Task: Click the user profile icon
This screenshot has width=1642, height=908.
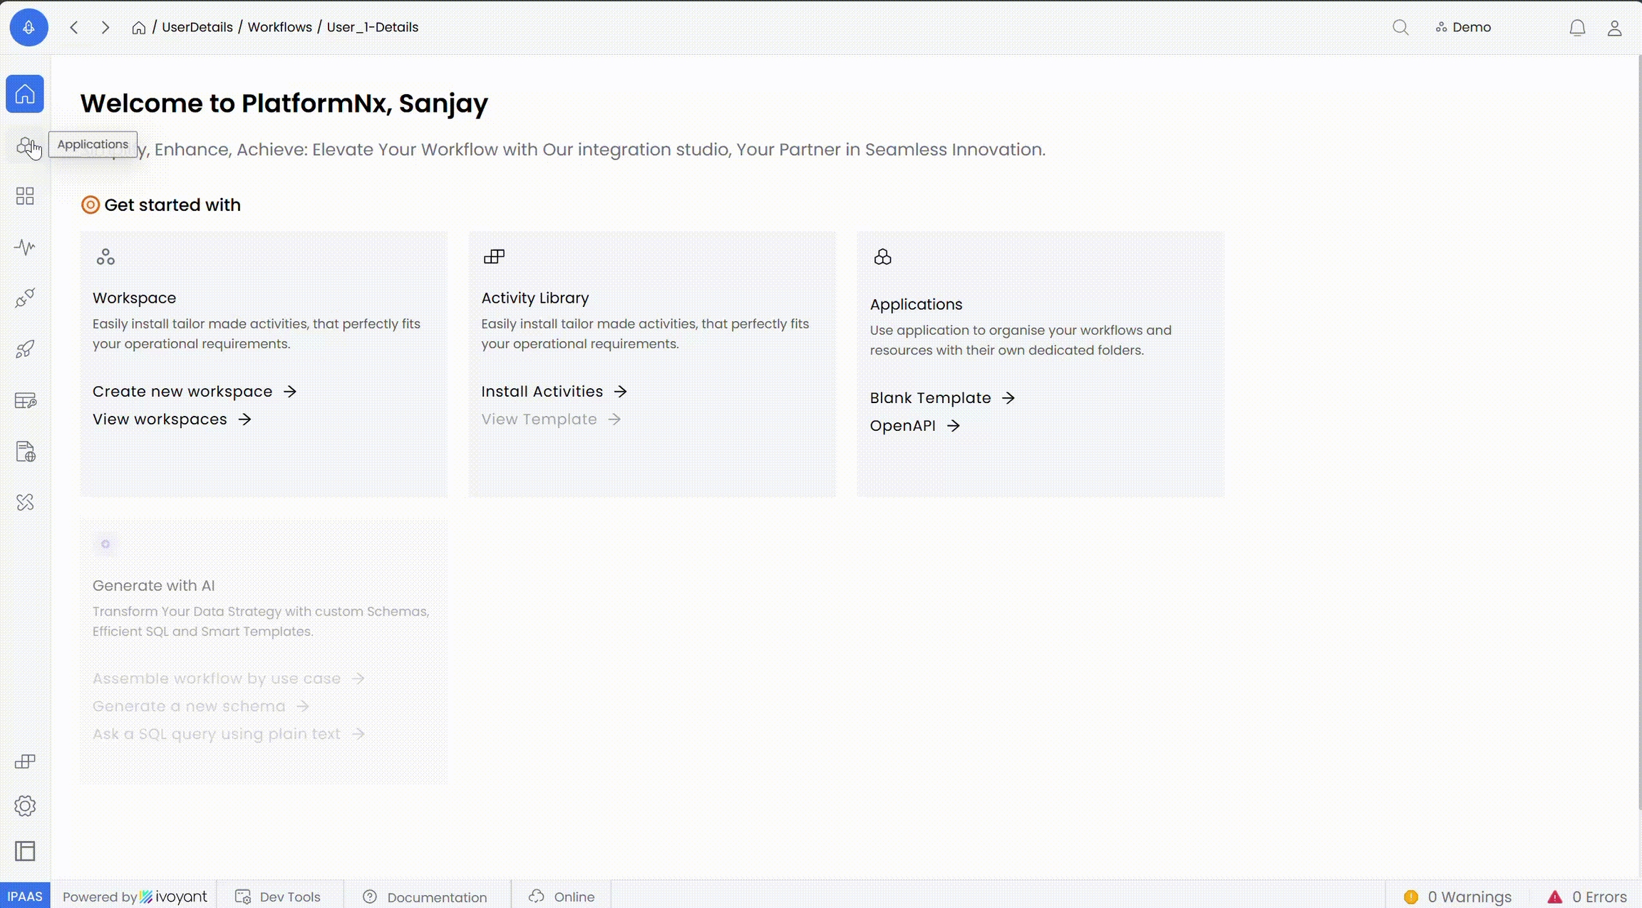Action: [x=1614, y=28]
